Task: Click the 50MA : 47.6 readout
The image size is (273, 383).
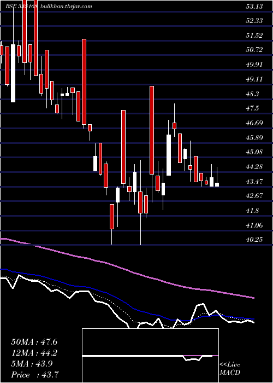Action: pos(34,342)
